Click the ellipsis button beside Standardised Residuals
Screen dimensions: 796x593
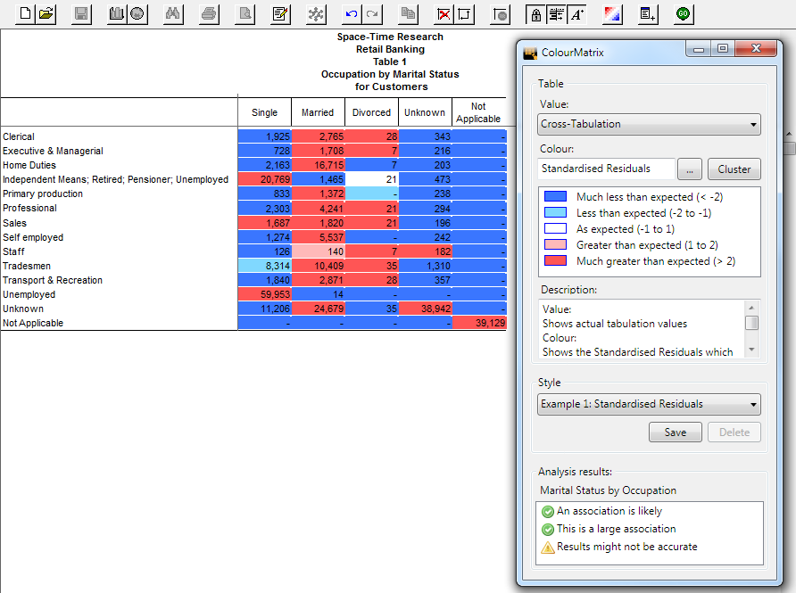[690, 169]
